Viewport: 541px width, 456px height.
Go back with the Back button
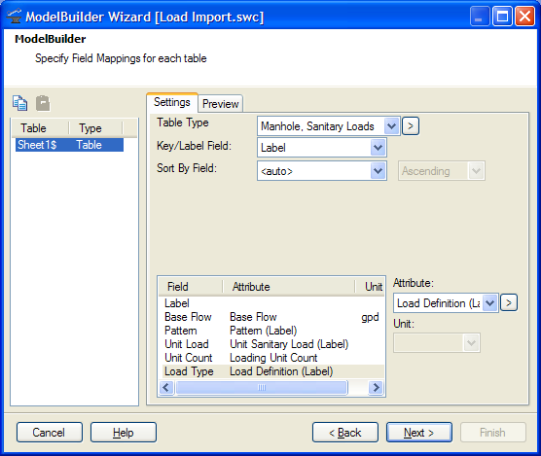345,433
